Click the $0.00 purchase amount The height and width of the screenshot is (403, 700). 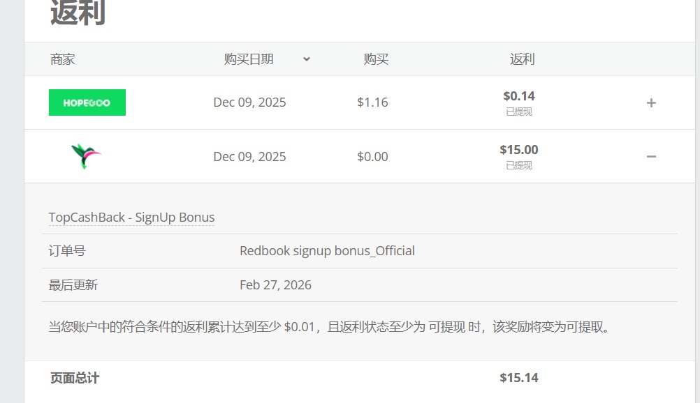tap(372, 157)
